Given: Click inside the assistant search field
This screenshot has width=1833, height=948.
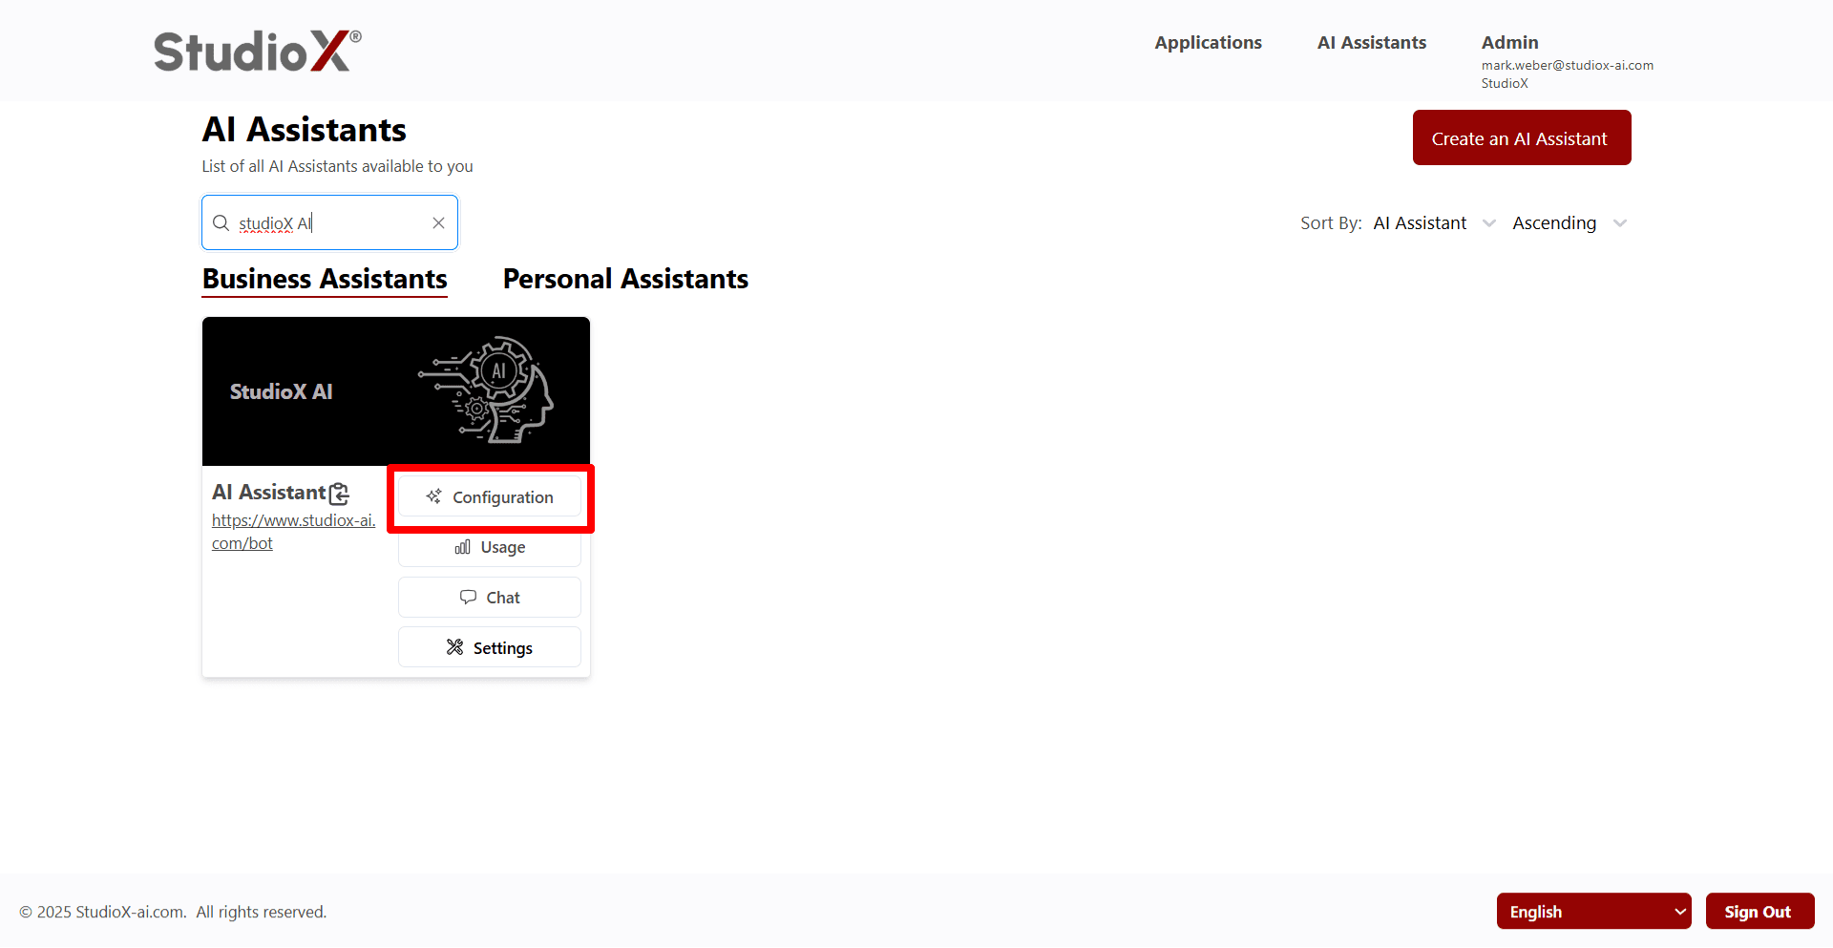Looking at the screenshot, I should [329, 222].
